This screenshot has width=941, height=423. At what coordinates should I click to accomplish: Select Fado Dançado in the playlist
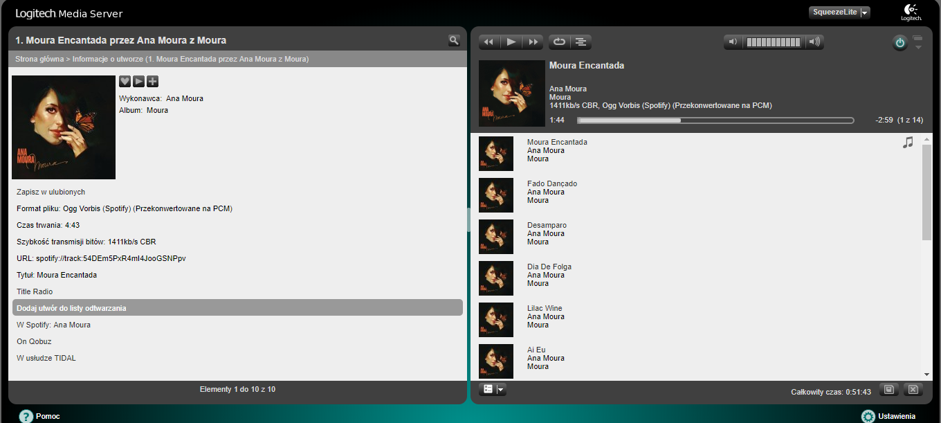552,183
